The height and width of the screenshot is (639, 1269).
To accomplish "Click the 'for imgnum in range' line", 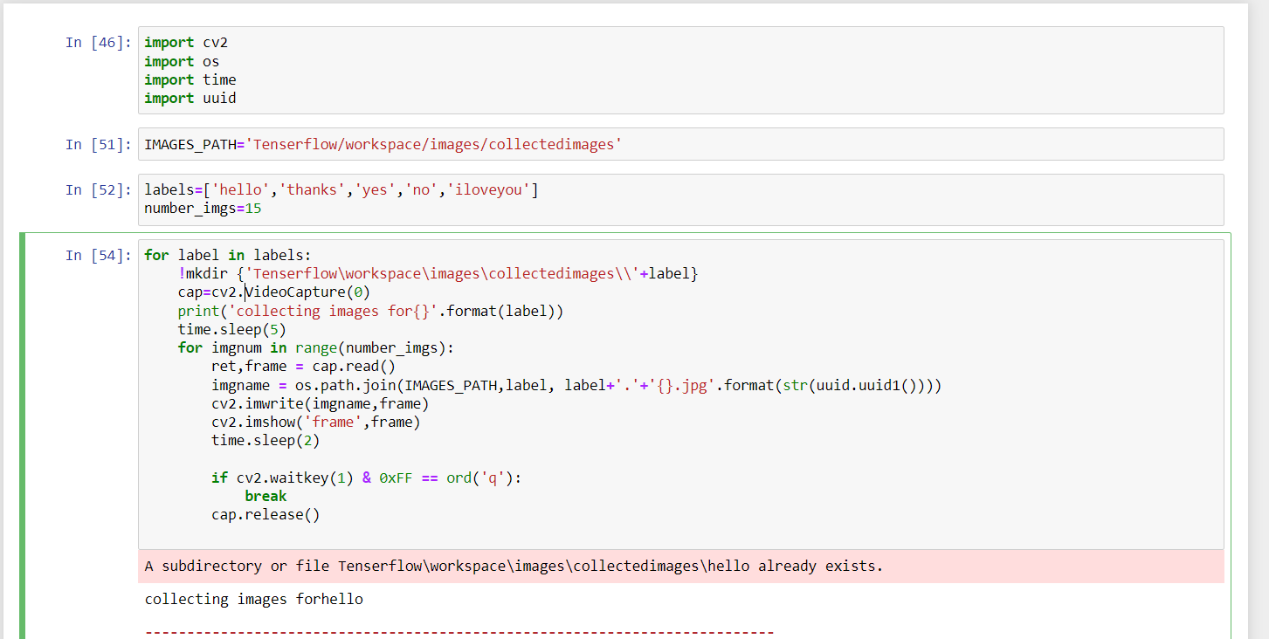I will 316,347.
